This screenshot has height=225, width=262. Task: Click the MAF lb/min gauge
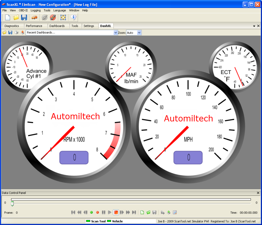[131, 67]
